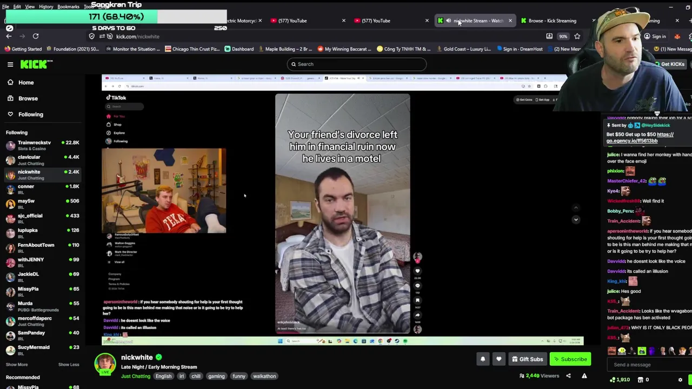Select may5w channel in the sidebar

click(x=42, y=204)
